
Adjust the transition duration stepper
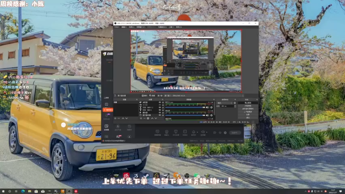[235, 106]
